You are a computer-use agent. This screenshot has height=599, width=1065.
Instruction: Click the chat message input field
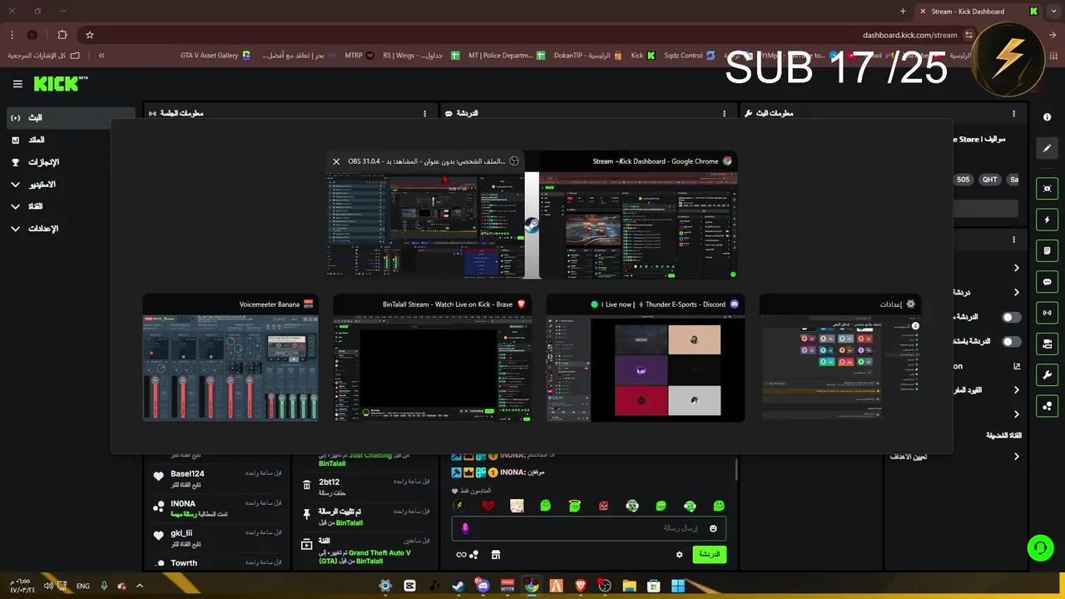(x=589, y=528)
